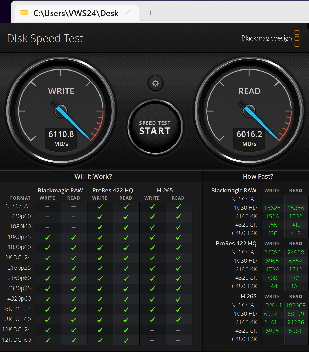Click the 2160p25 ProRes 422 HQ write checkmark
Viewport: 309px width, 352px height.
coord(100,268)
